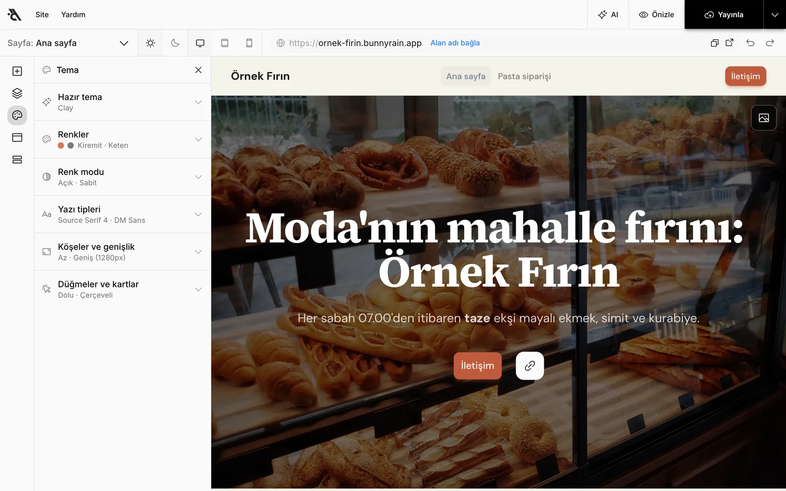Open the AI assistant button
The image size is (786, 491).
tap(608, 15)
